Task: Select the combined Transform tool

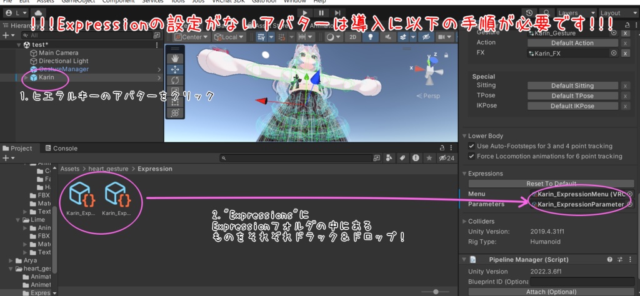Action: pos(175,112)
